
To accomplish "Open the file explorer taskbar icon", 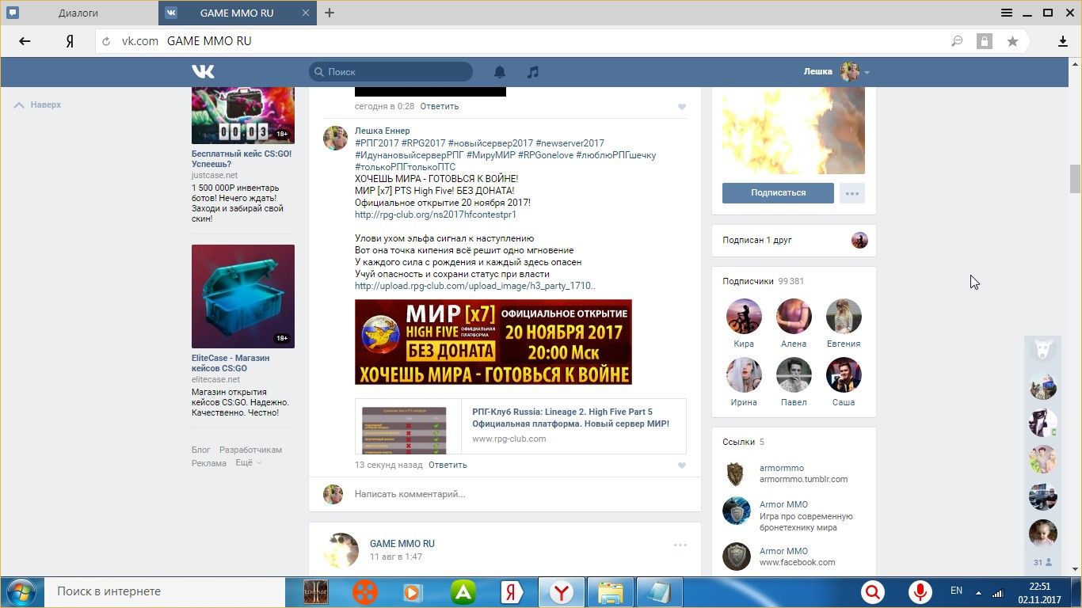I will (x=611, y=592).
